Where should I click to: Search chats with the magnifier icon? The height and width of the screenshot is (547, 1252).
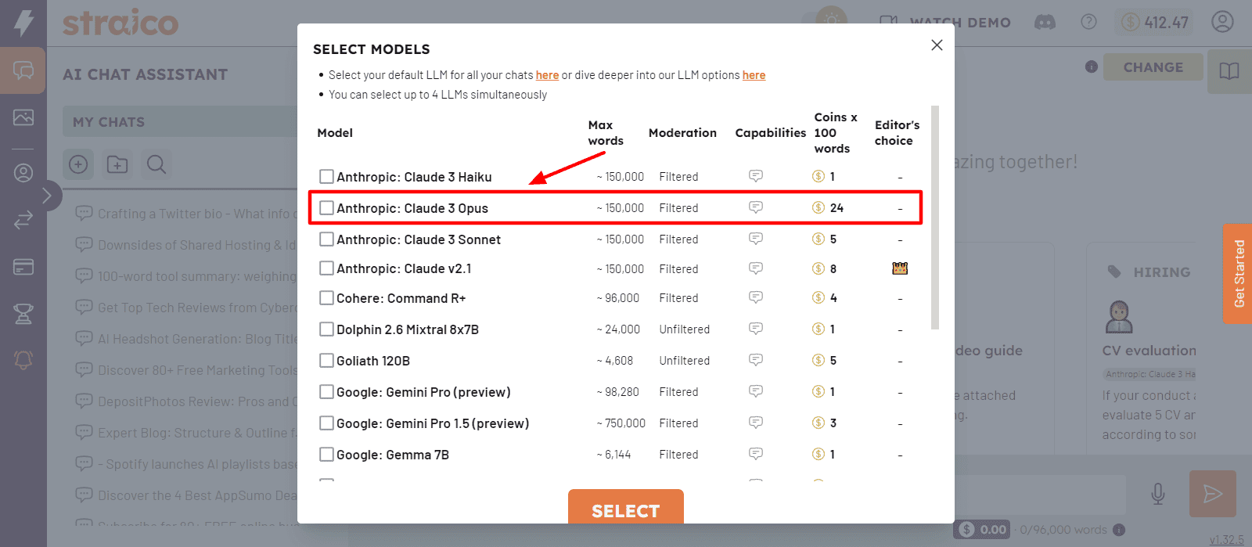coord(156,164)
